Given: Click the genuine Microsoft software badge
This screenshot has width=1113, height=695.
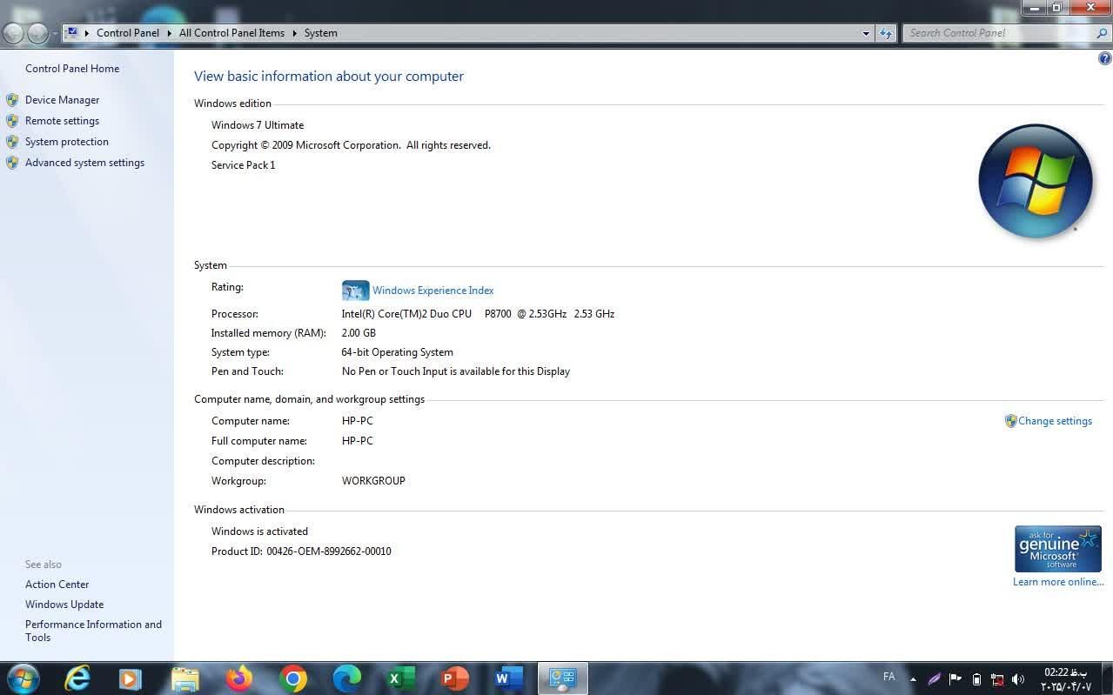Looking at the screenshot, I should [1058, 549].
